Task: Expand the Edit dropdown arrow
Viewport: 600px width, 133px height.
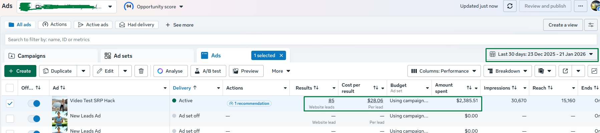Action: (x=125, y=71)
